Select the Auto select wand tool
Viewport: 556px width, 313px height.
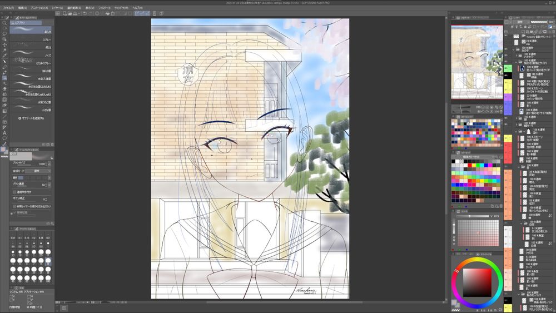(4, 51)
